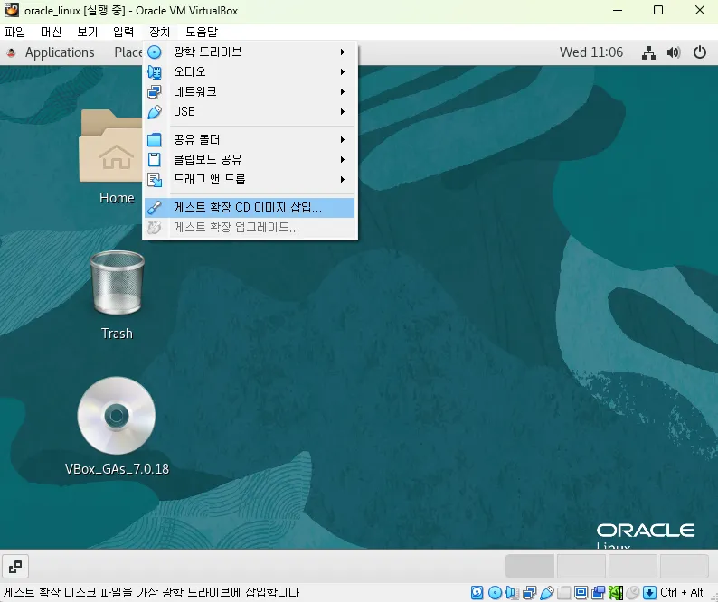Click the audio status bar icon
Screen dimensions: 718x602
click(x=512, y=593)
